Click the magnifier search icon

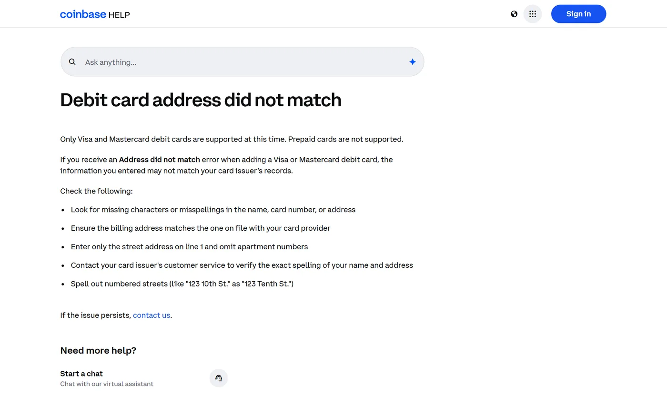(72, 61)
